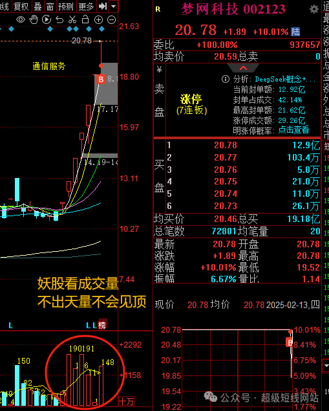This screenshot has width=329, height=411.
Task: Start the circular replay playback icon
Action: 47,19
